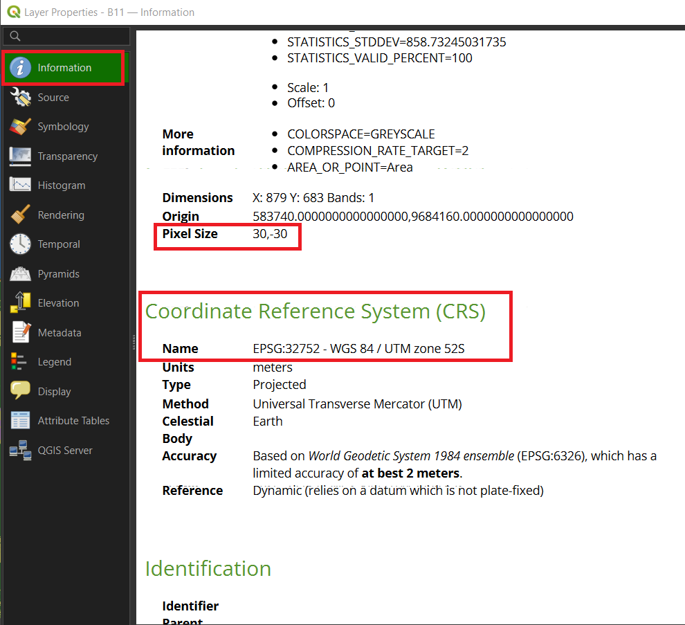Click the Rendering brush icon
The width and height of the screenshot is (685, 625).
21,215
